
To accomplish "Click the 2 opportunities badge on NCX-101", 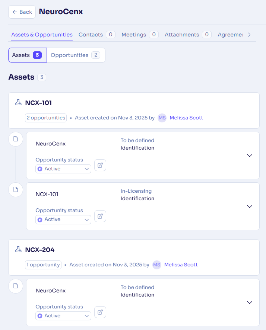I will (46, 118).
